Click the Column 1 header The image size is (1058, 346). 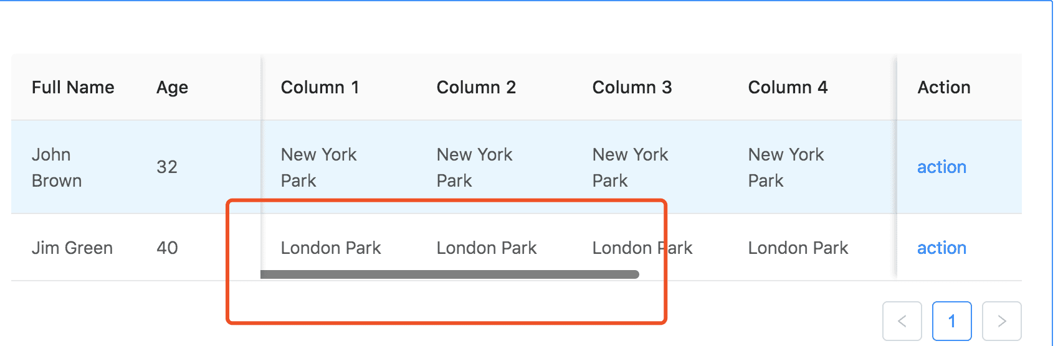coord(320,87)
